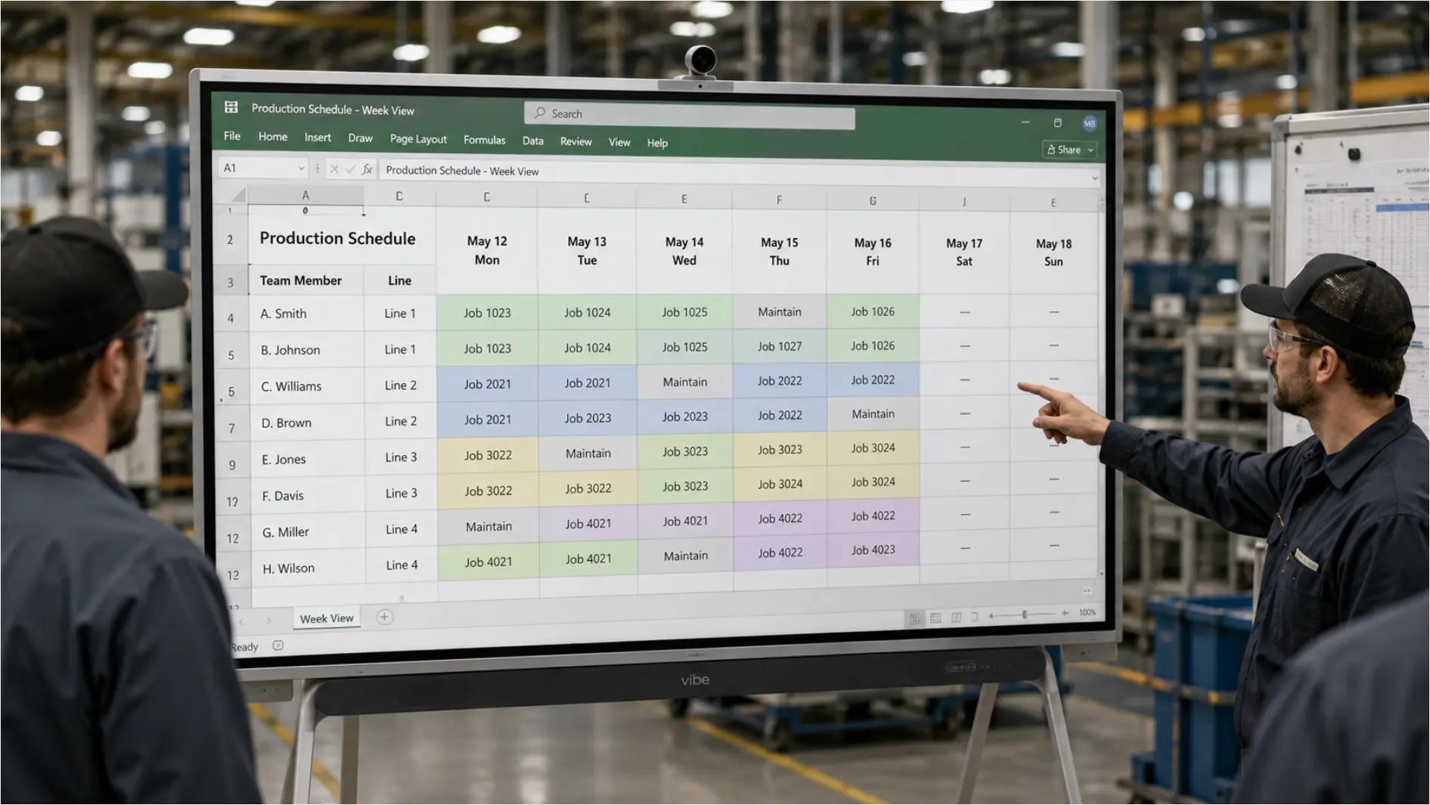The width and height of the screenshot is (1430, 805).
Task: Click the restore window icon in title bar
Action: point(1057,122)
